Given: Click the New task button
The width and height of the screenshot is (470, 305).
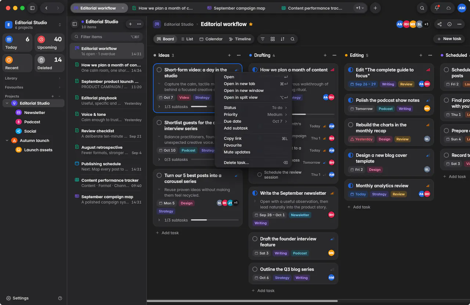Looking at the screenshot, I should pyautogui.click(x=449, y=39).
